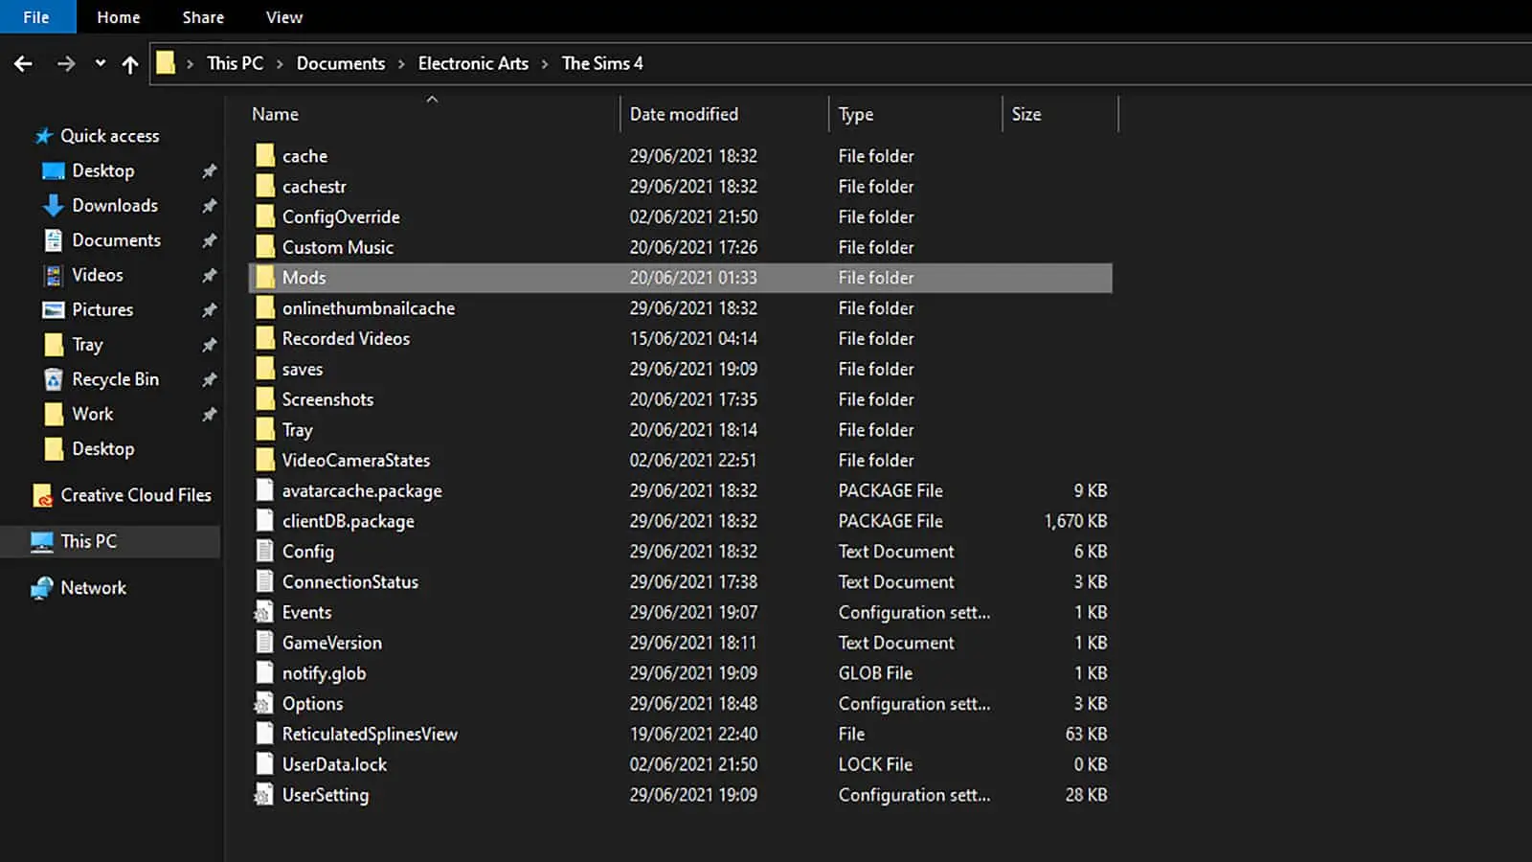Screen dimensions: 1532x862
Task: Open Recycle Bin in the sidebar
Action: [x=115, y=379]
